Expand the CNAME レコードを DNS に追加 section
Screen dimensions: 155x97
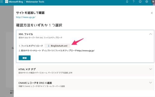pyautogui.click(x=150, y=83)
